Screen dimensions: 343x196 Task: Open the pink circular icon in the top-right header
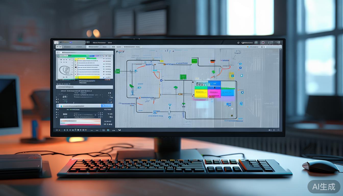263,43
